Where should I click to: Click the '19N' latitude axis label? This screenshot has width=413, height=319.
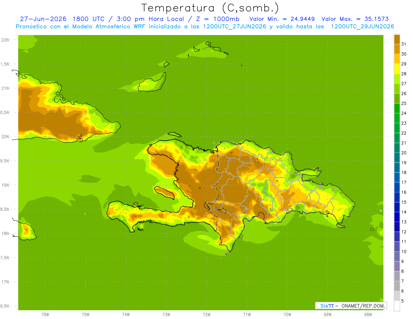pos(6,185)
